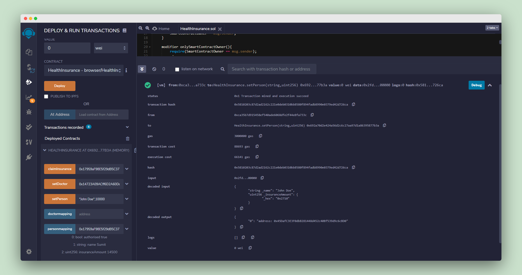The height and width of the screenshot is (275, 522).
Task: Copy the transaction hash value
Action: pos(353,104)
